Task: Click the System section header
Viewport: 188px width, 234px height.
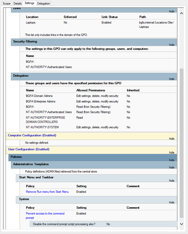Action: pyautogui.click(x=96, y=200)
